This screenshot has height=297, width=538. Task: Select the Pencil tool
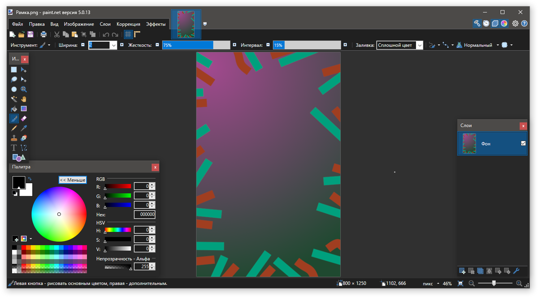(x=14, y=128)
